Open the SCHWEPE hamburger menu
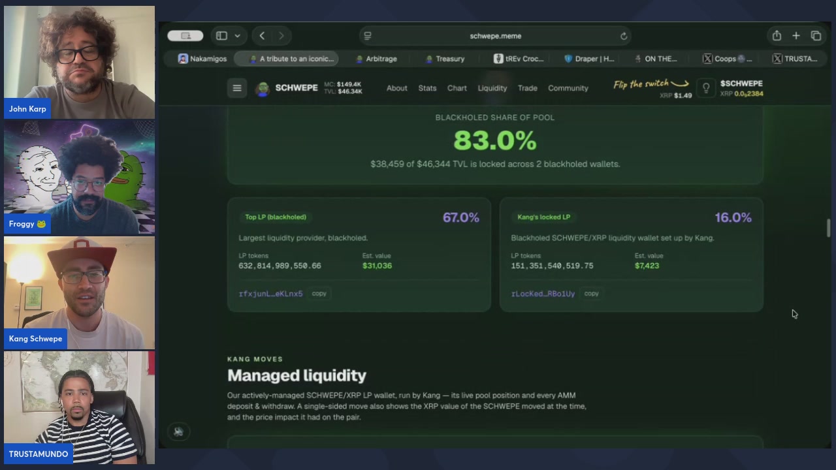 pyautogui.click(x=237, y=88)
